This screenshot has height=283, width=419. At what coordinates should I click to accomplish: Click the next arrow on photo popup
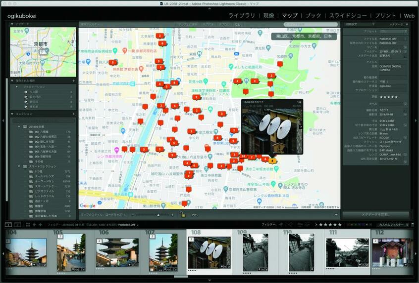pyautogui.click(x=301, y=127)
